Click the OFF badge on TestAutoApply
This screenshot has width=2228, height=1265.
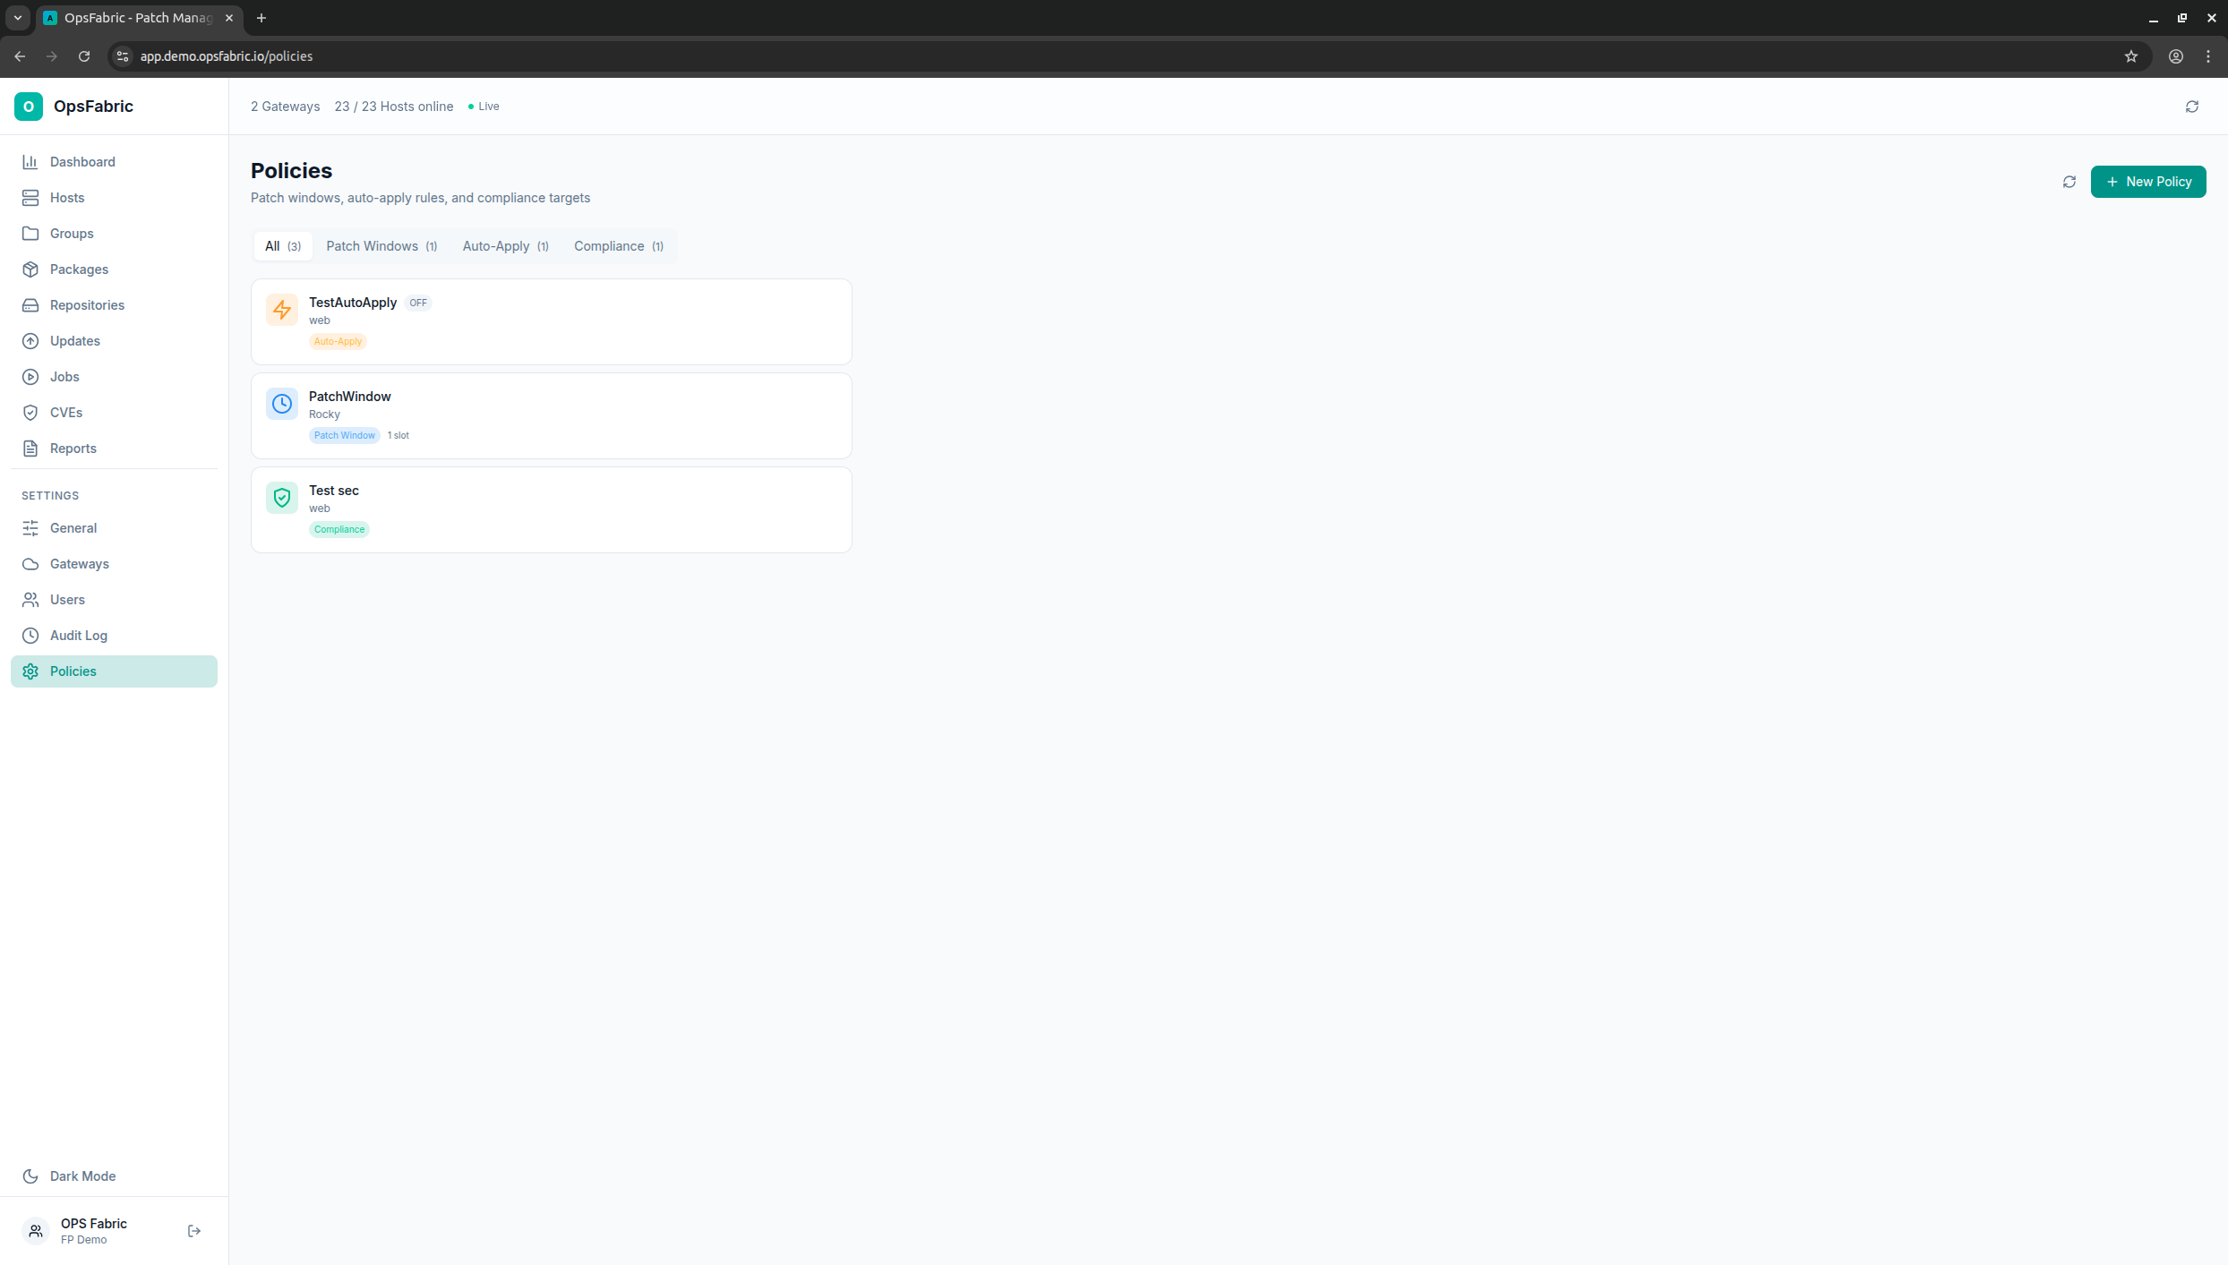[417, 303]
